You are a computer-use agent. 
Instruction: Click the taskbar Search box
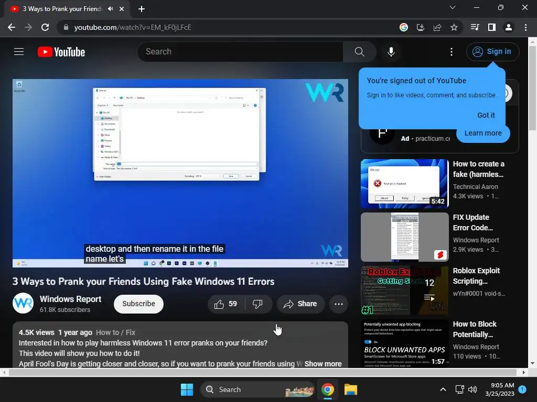point(257,389)
